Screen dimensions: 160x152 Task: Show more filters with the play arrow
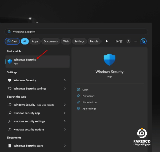point(107,41)
